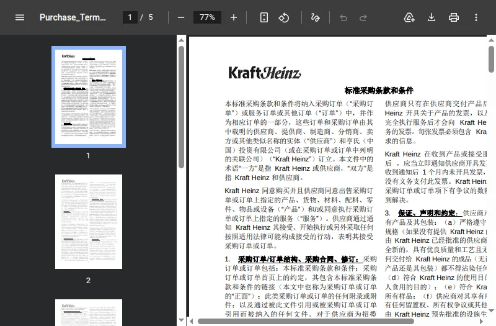Image resolution: width=496 pixels, height=326 pixels.
Task: Click the KraftHeinz logo in document
Action: tap(265, 73)
